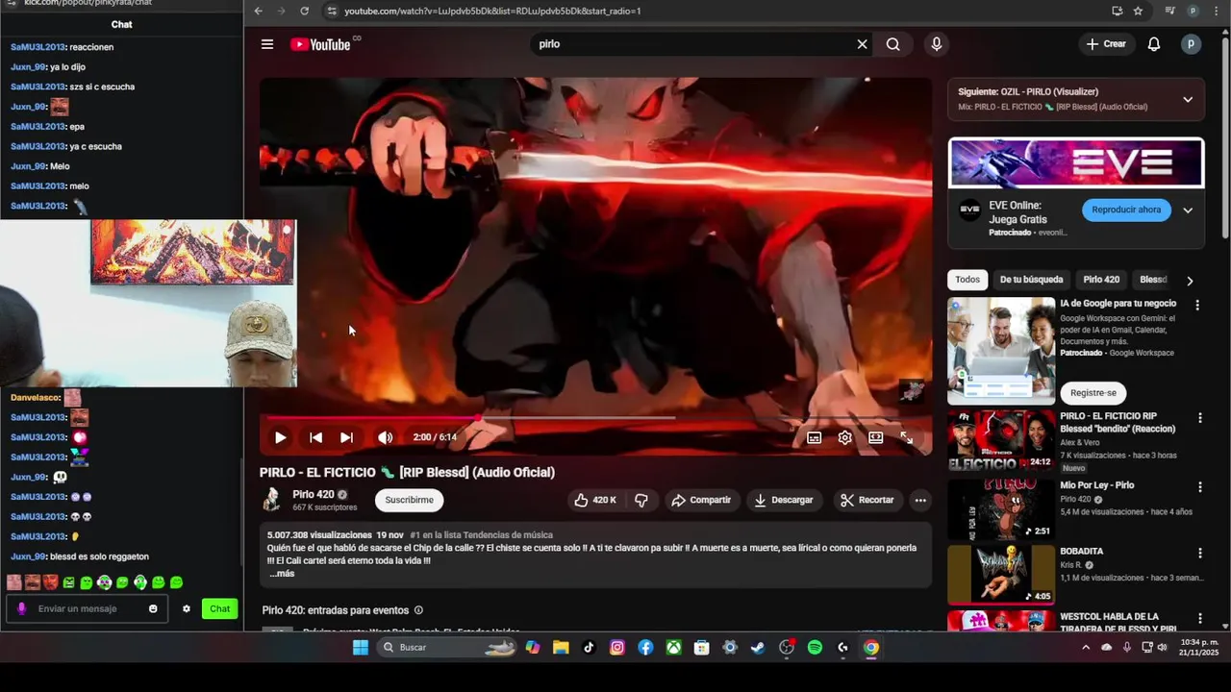Viewport: 1231px width, 692px height.
Task: Skip to the next video
Action: pos(346,437)
